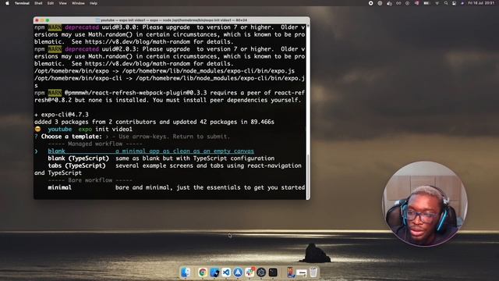Open the blue App Store-style Dock icon
The width and height of the screenshot is (499, 281).
[x=238, y=272]
